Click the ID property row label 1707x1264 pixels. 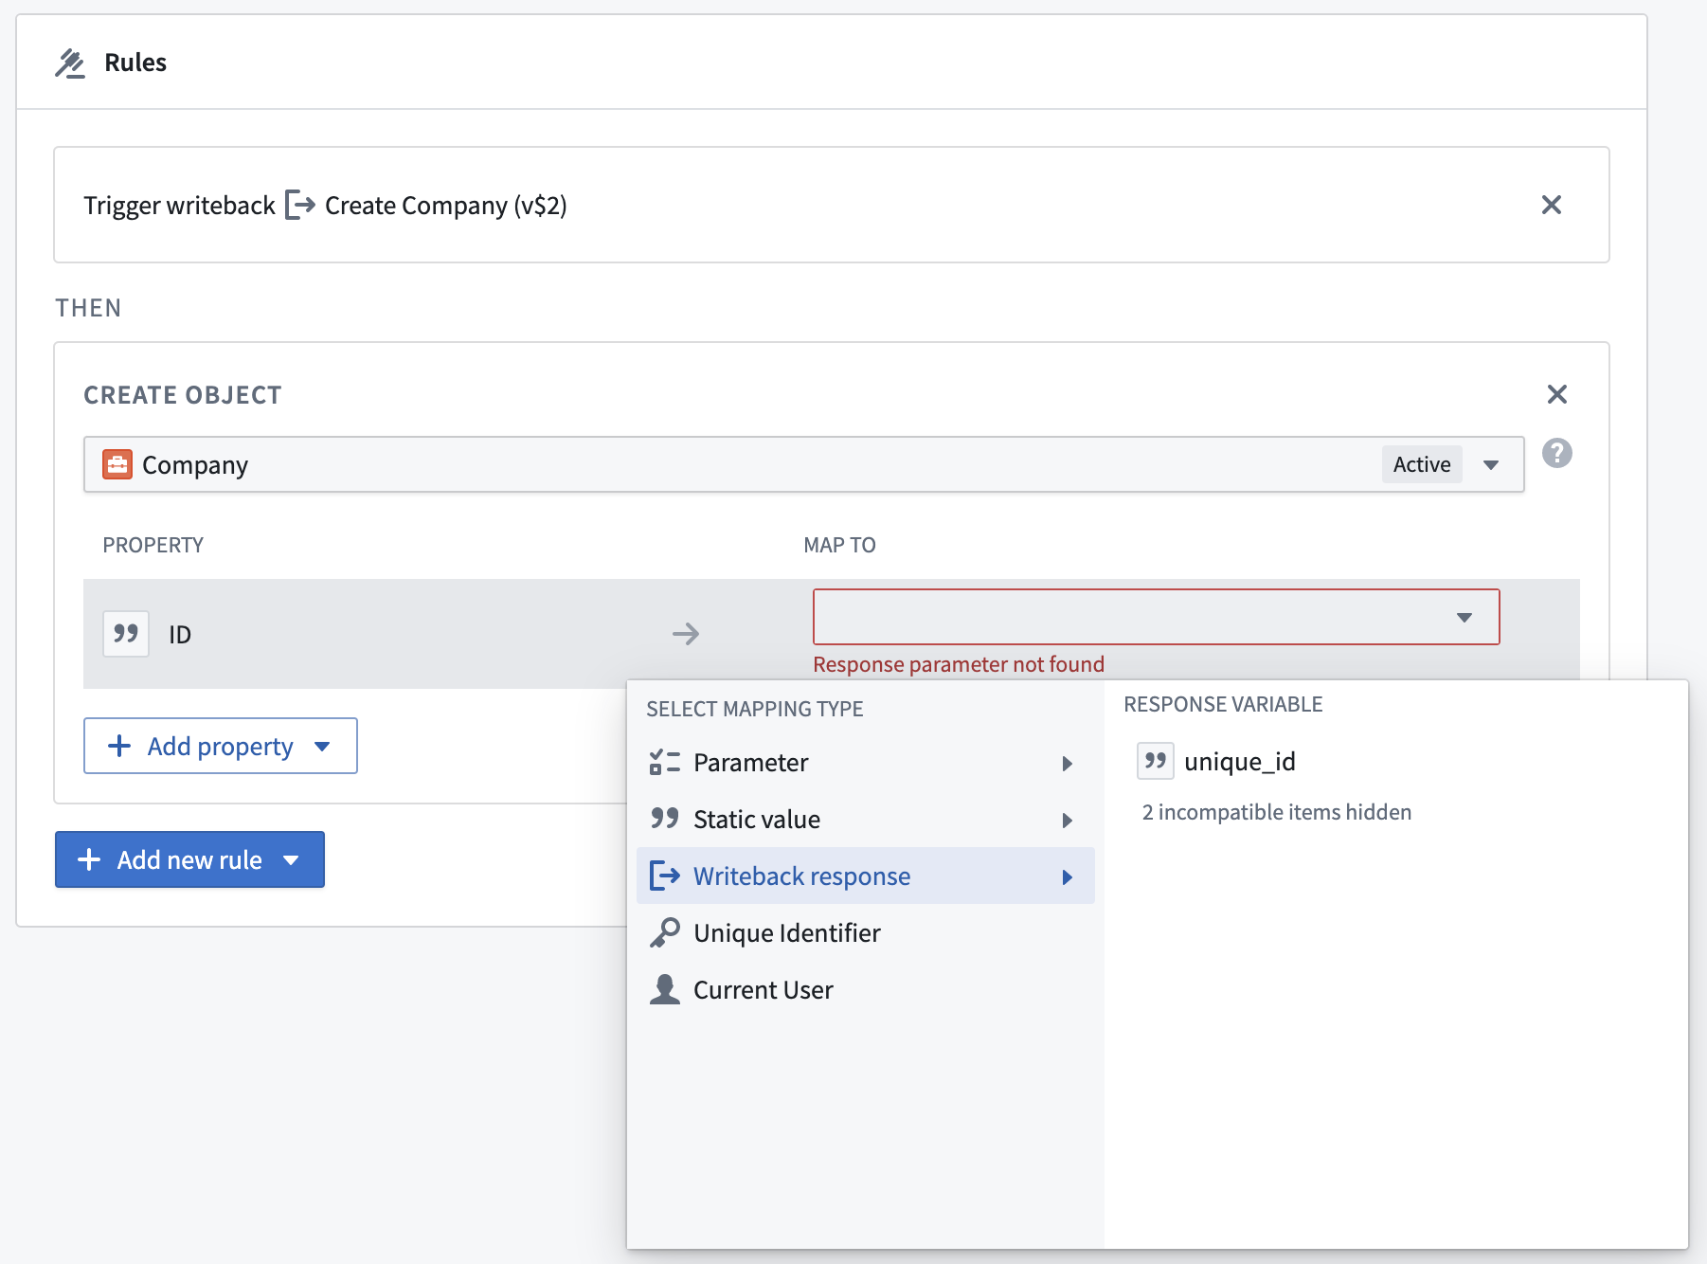pyautogui.click(x=180, y=635)
